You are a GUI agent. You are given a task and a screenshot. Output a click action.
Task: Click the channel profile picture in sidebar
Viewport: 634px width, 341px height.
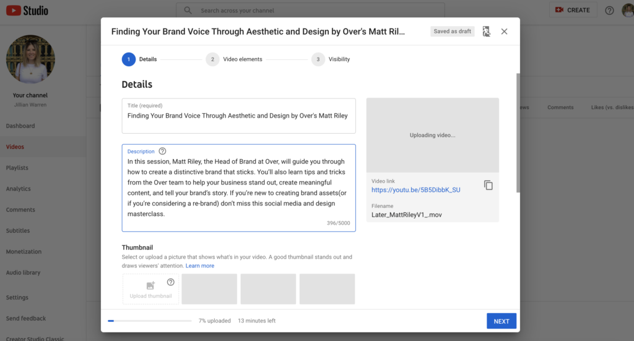click(30, 59)
